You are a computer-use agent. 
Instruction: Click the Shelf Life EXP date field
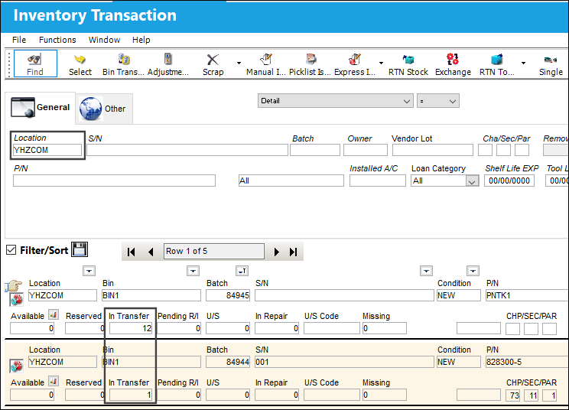pos(509,181)
